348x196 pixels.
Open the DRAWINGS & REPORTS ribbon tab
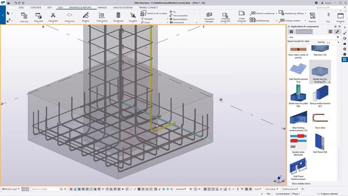pos(80,8)
